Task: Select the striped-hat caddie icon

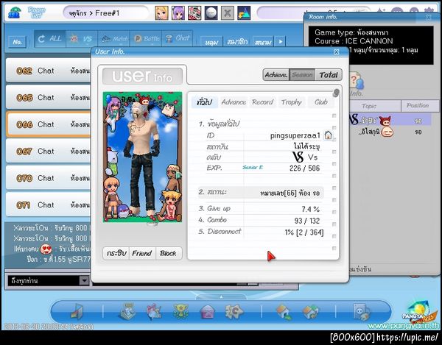Action: 194,13
